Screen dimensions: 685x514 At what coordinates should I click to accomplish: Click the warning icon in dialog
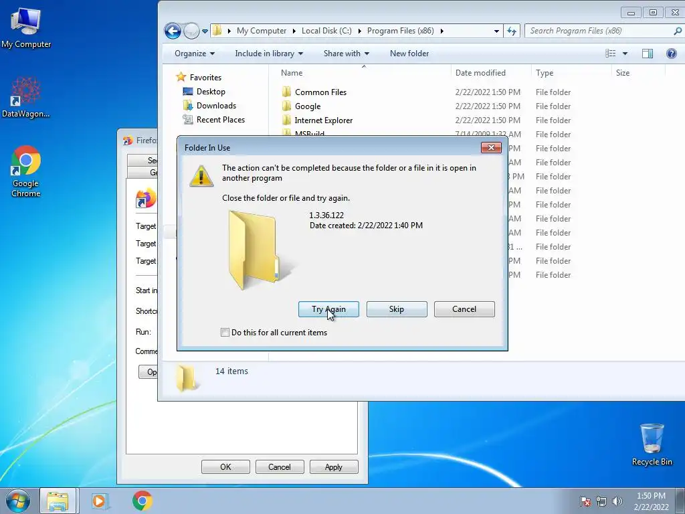[201, 176]
